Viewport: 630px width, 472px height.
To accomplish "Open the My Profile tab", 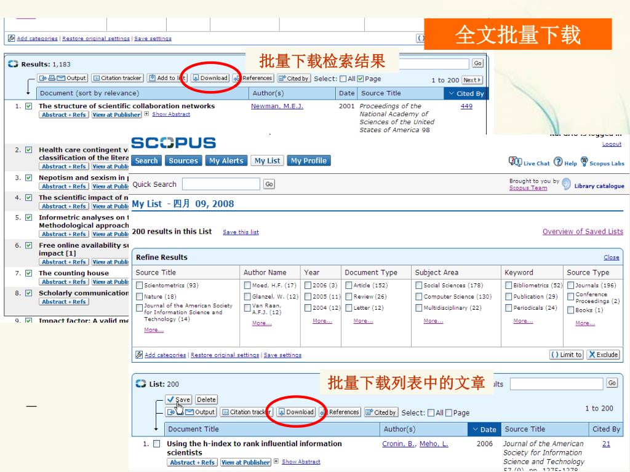I will (309, 160).
